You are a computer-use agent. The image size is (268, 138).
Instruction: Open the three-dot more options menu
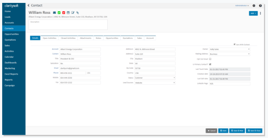point(260,13)
